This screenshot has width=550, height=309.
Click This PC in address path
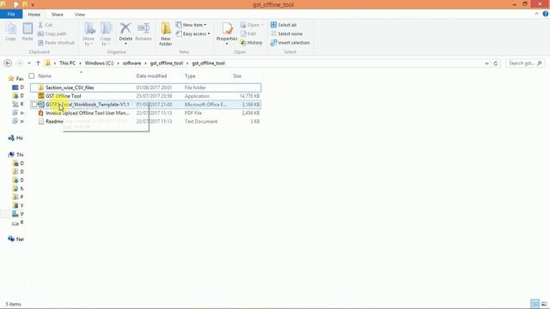pyautogui.click(x=67, y=64)
